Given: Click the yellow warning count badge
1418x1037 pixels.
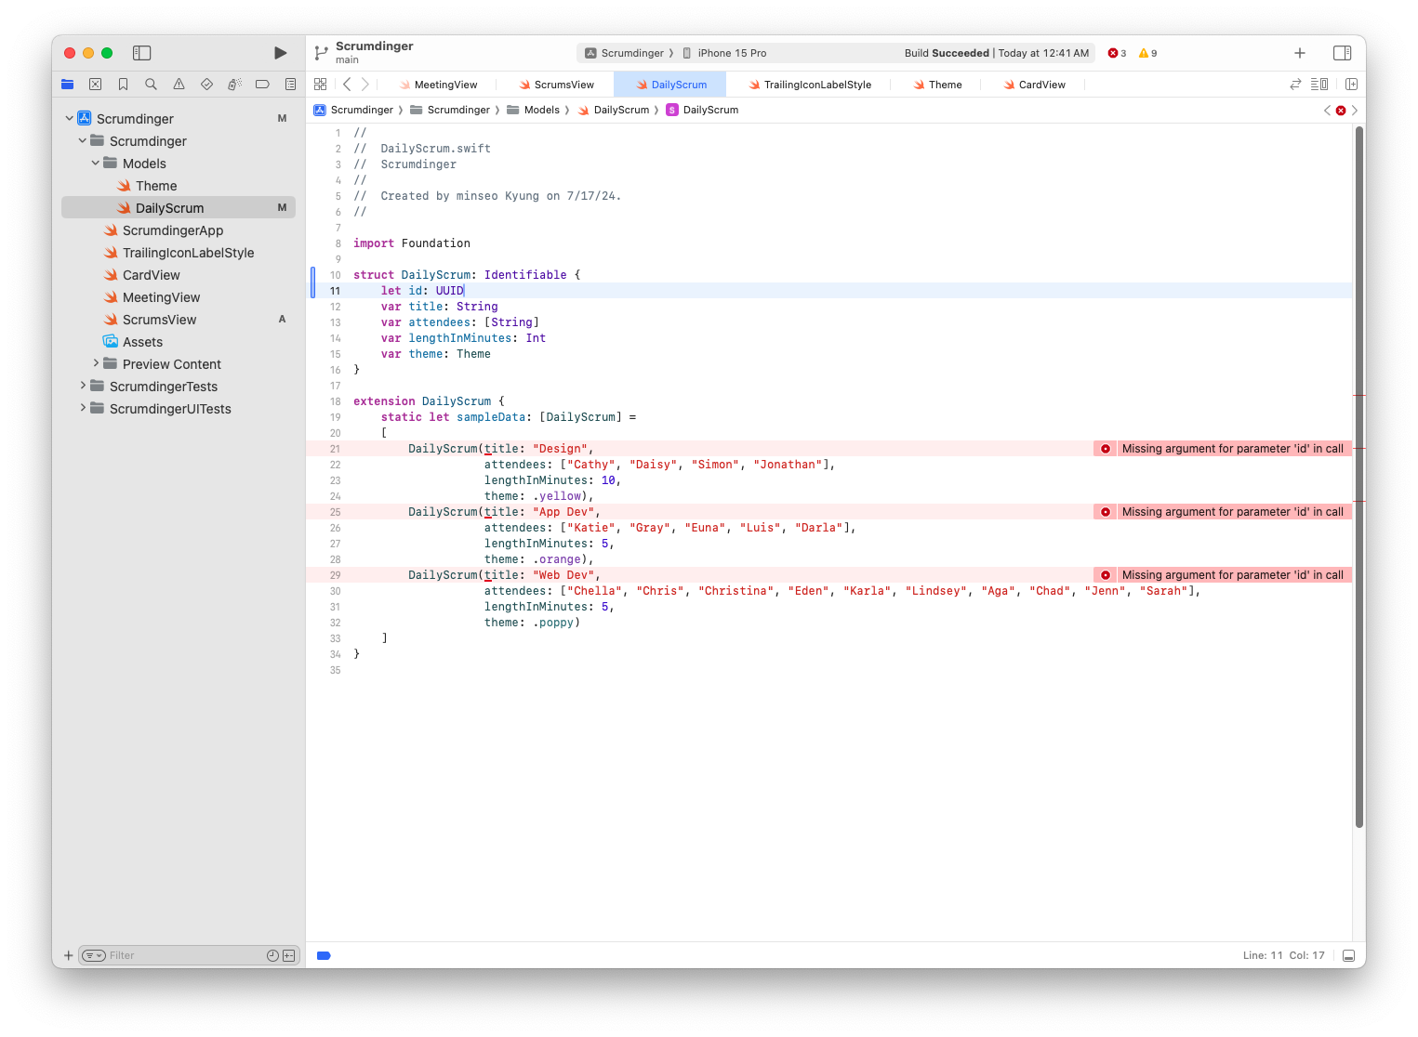Looking at the screenshot, I should click(x=1147, y=53).
